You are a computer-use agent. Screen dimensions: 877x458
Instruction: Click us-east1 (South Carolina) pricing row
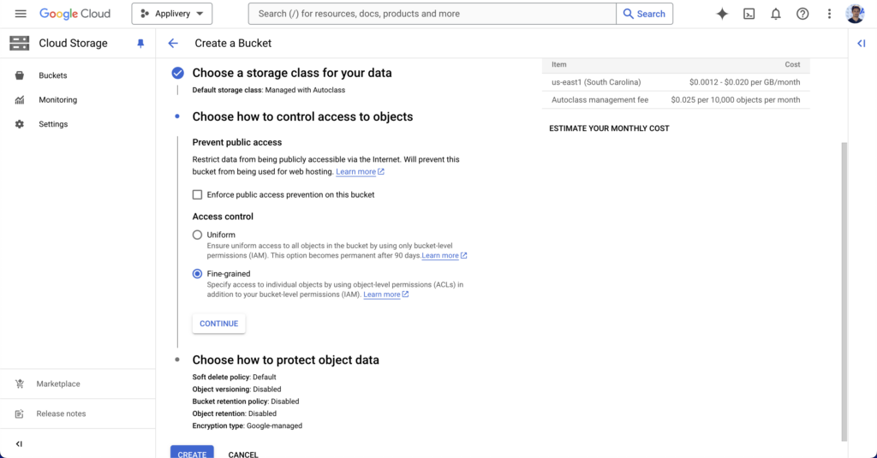click(x=676, y=82)
